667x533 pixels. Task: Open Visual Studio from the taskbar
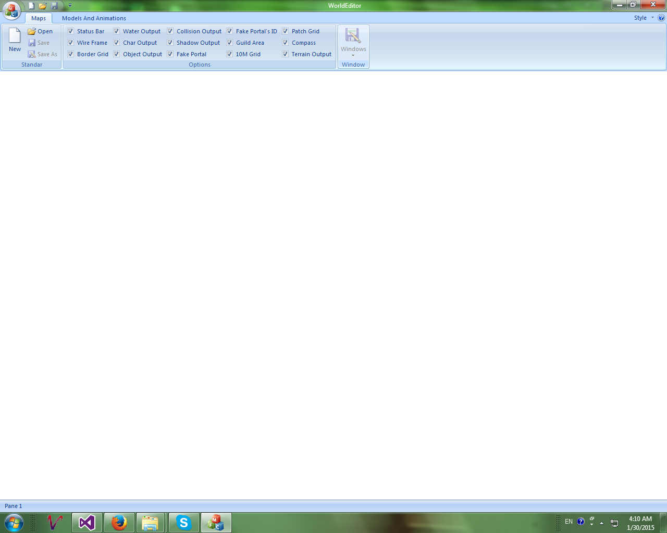point(87,523)
